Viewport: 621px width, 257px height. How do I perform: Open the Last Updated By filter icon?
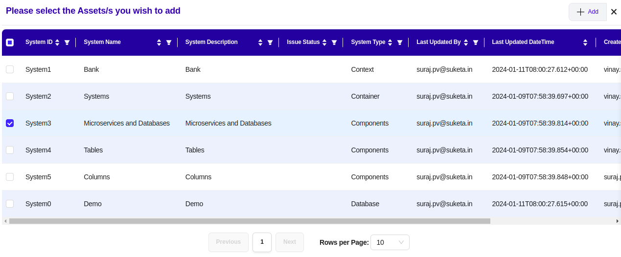pyautogui.click(x=476, y=43)
